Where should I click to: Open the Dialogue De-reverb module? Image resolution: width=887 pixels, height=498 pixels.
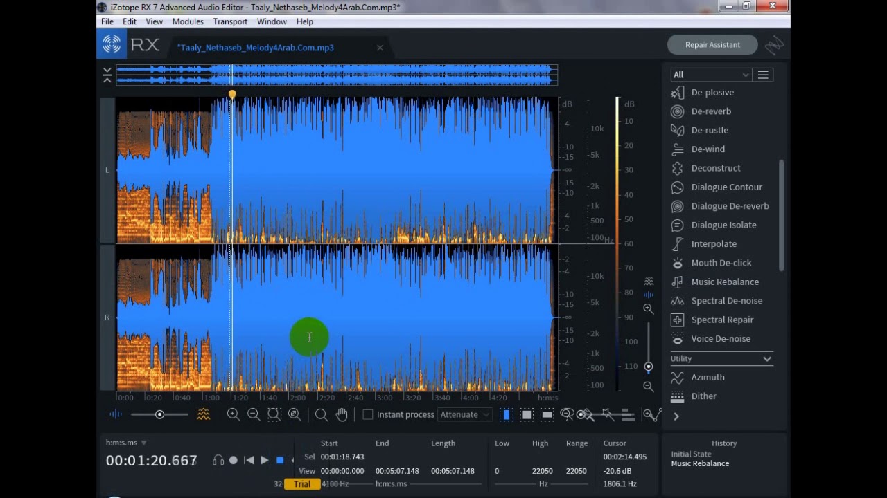[x=720, y=206]
